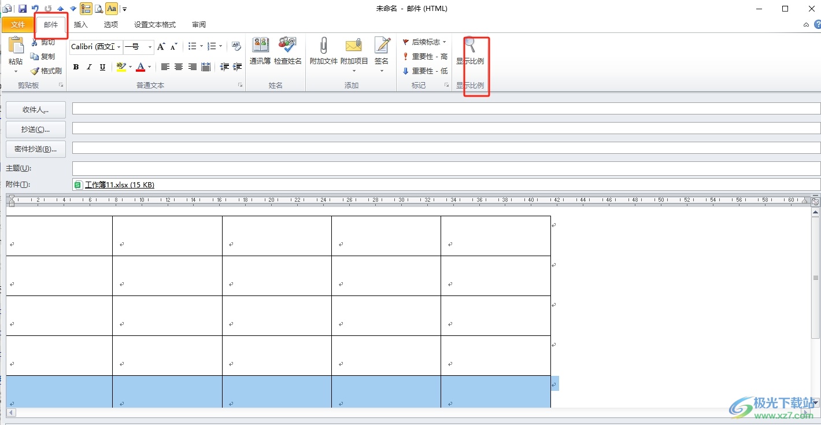Image resolution: width=821 pixels, height=425 pixels.
Task: Switch to the 设置文本格式 tab
Action: (155, 25)
